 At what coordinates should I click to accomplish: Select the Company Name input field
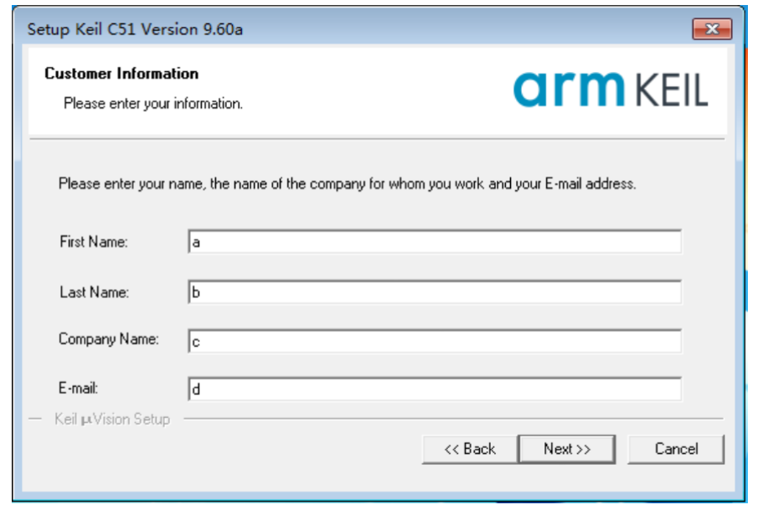435,342
